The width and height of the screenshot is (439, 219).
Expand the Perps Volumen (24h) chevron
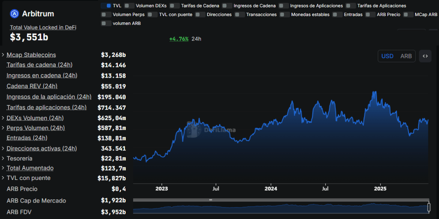coord(3,128)
